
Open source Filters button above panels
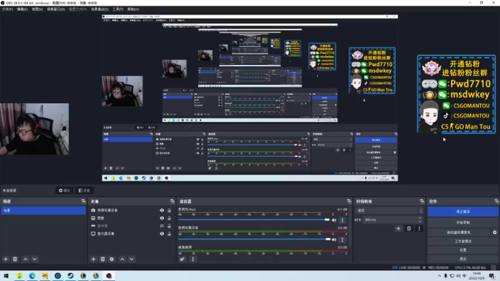tap(84, 190)
